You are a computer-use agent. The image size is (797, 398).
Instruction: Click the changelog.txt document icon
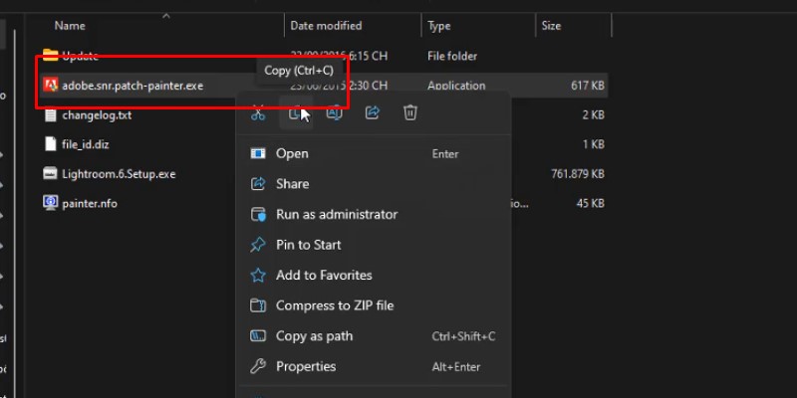tap(50, 114)
